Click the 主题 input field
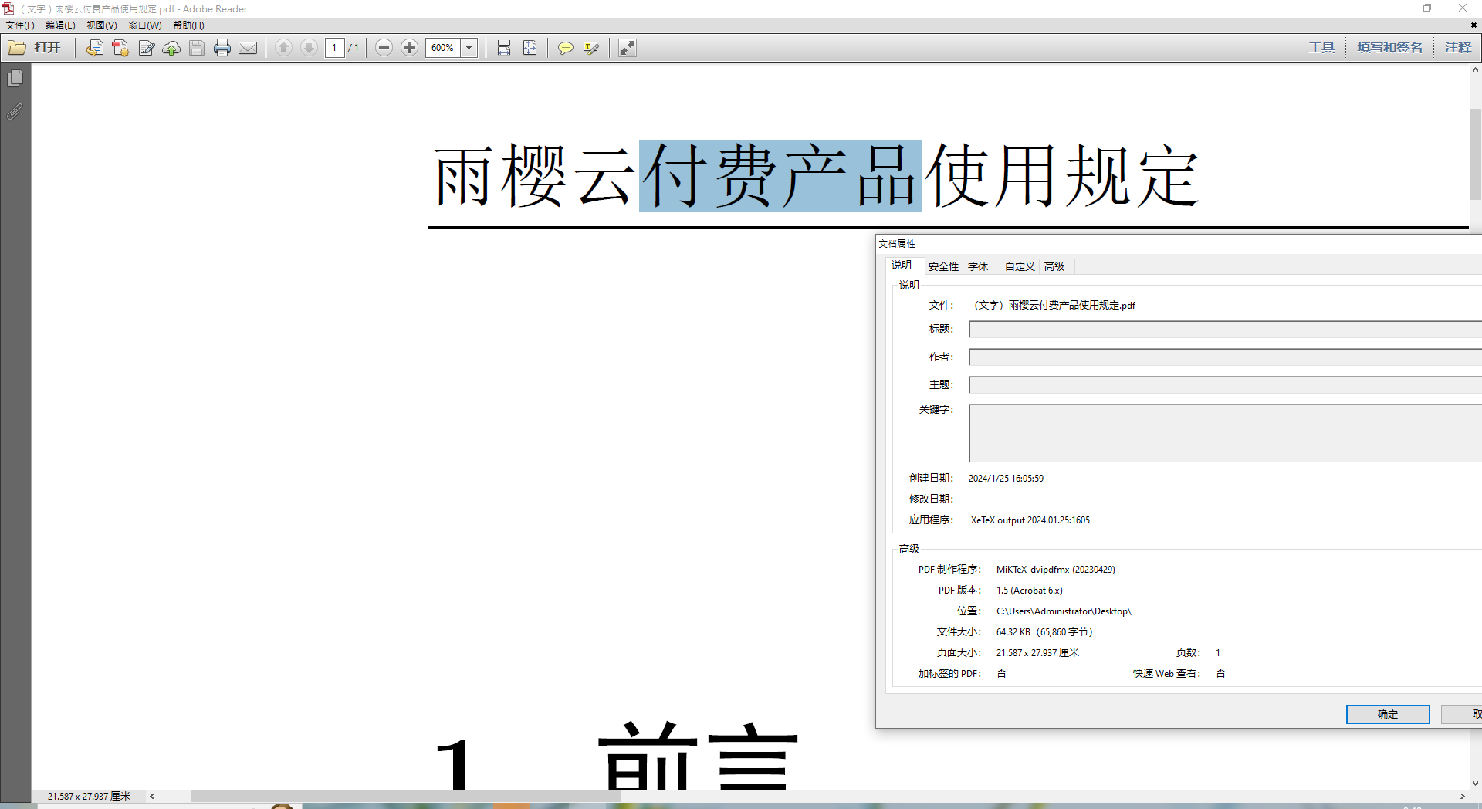 pos(1225,385)
